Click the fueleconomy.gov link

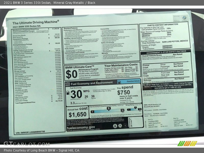point(81,127)
